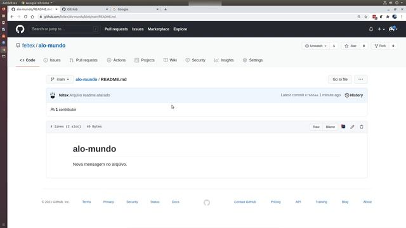
Task: Click the Status footer link
Action: [x=155, y=201]
